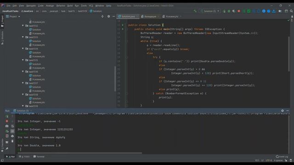Click the print console output icon
The image size is (294, 165).
coord(12,136)
